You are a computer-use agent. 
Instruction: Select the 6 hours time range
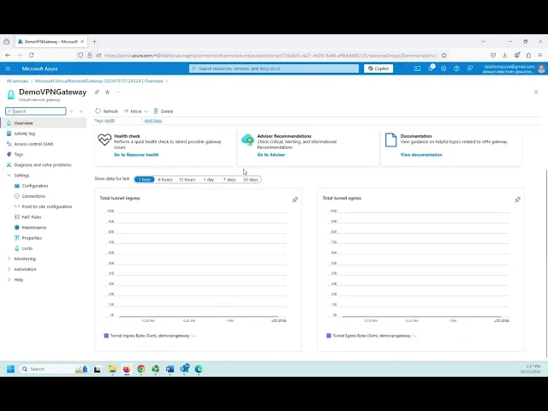[x=165, y=179]
